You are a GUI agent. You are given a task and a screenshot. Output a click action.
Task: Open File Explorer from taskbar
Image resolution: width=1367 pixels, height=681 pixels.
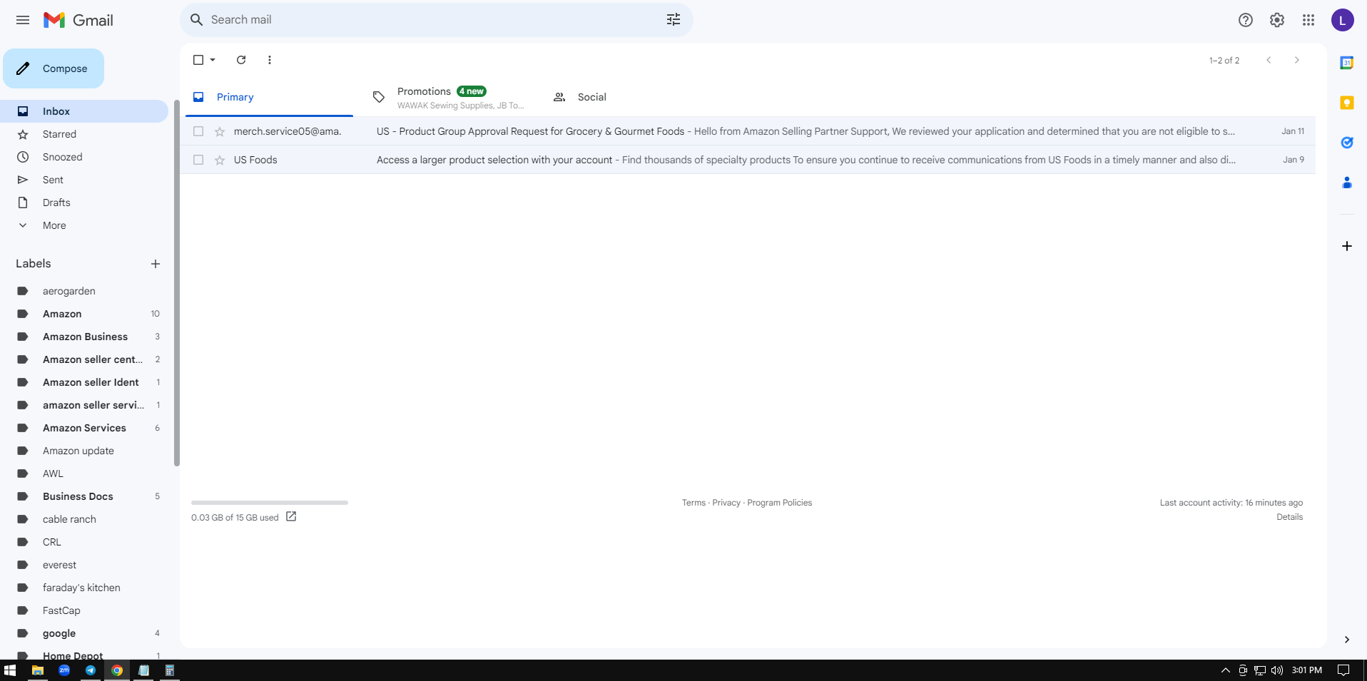point(38,670)
